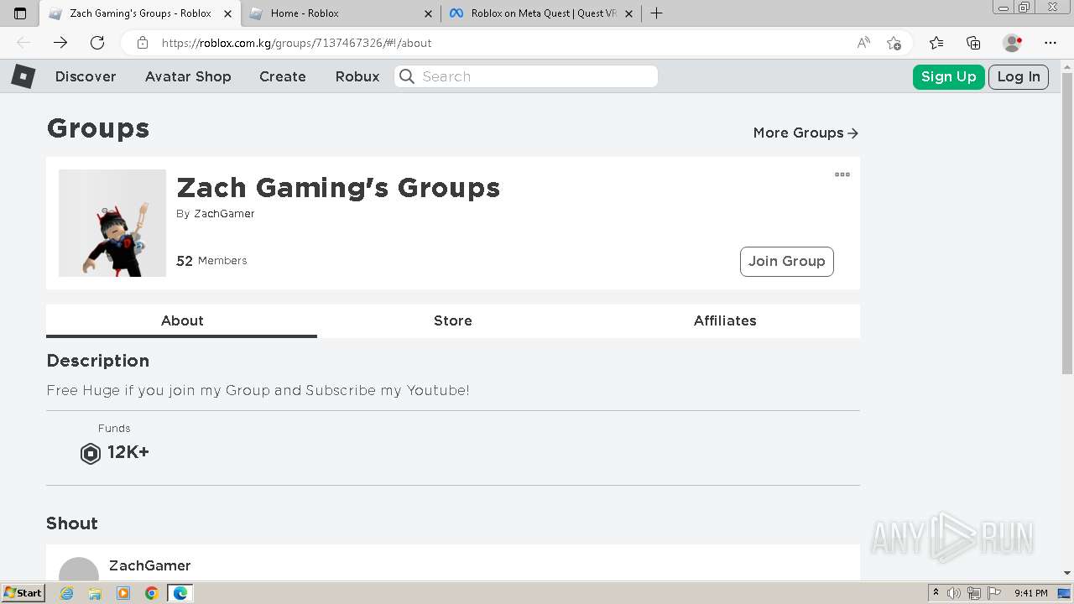1074x604 pixels.
Task: Click the Shout section heading
Action: (x=72, y=523)
